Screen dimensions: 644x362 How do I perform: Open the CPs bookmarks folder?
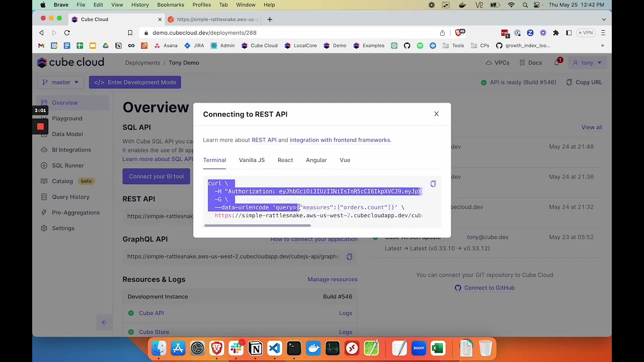click(479, 46)
